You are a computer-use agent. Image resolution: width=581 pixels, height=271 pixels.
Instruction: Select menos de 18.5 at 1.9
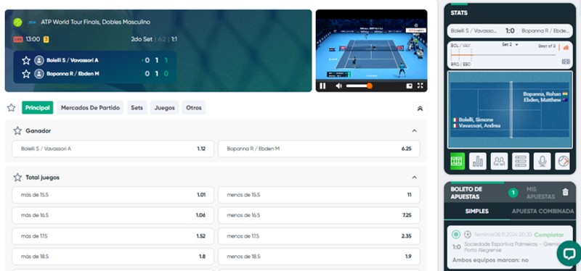click(x=319, y=257)
